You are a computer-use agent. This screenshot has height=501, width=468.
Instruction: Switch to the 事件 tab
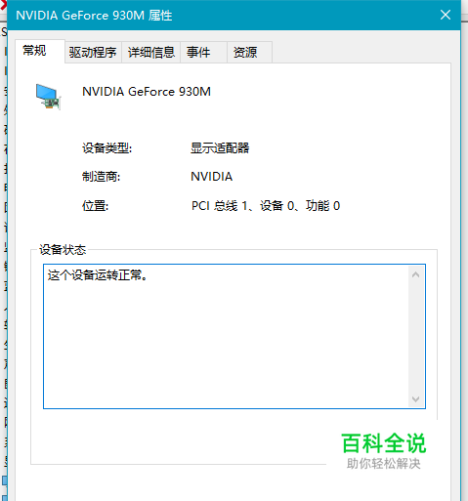click(x=203, y=52)
